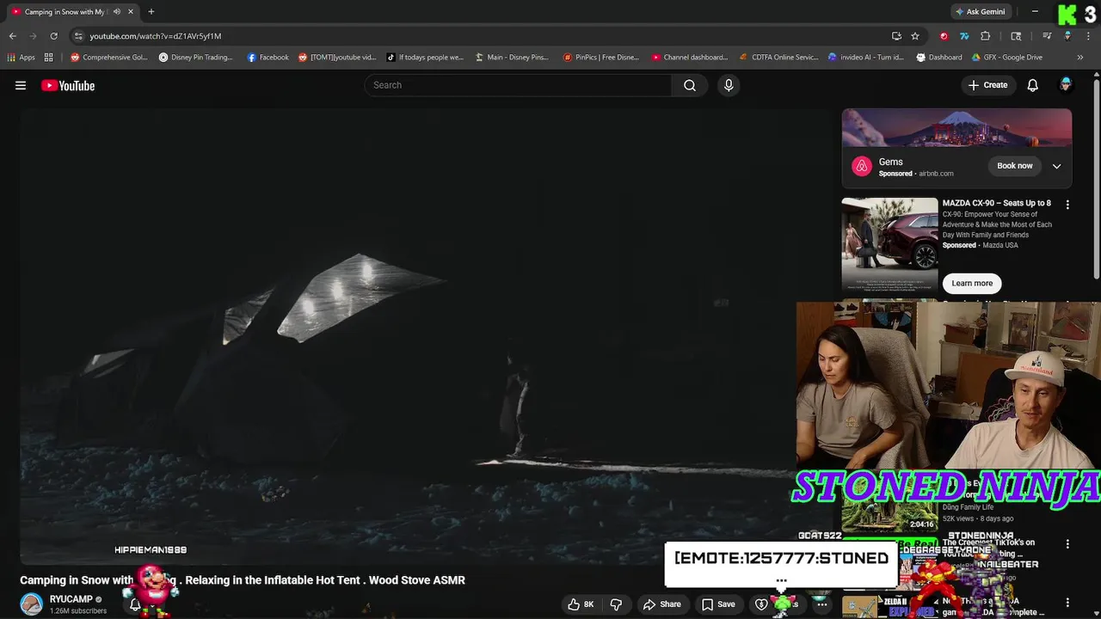Image resolution: width=1101 pixels, height=619 pixels.
Task: Open the Dashboard bookmark
Action: tap(938, 58)
